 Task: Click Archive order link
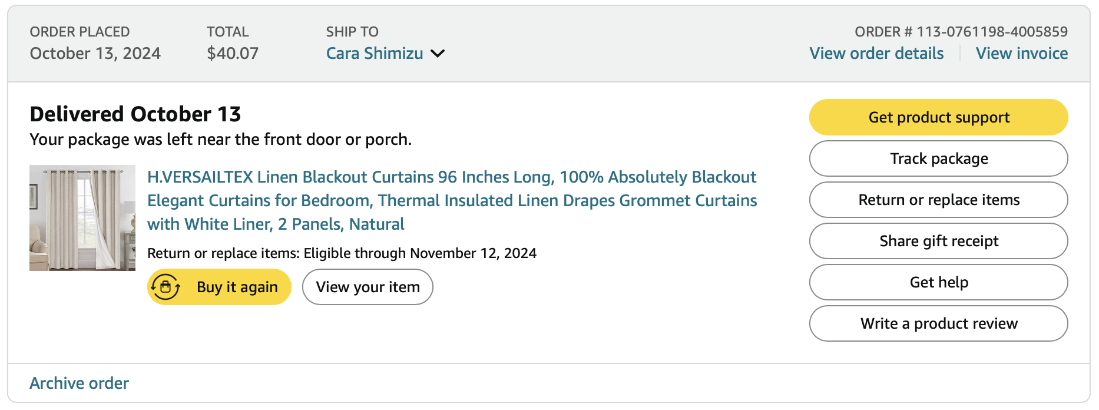79,383
